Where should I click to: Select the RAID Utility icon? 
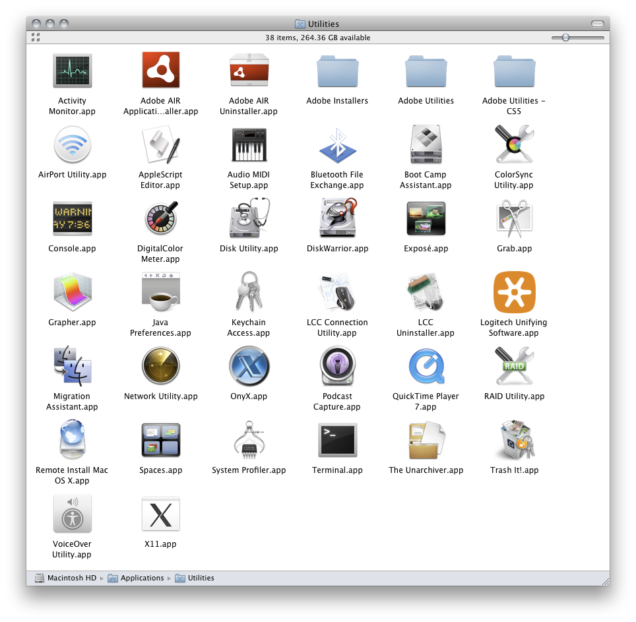(515, 365)
